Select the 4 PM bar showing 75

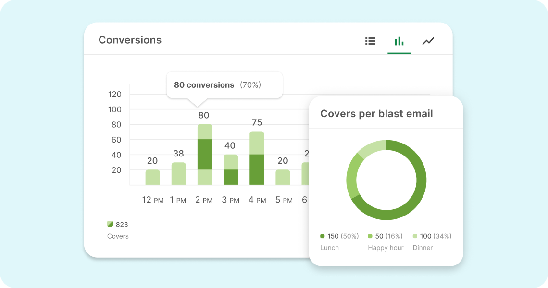pyautogui.click(x=257, y=158)
